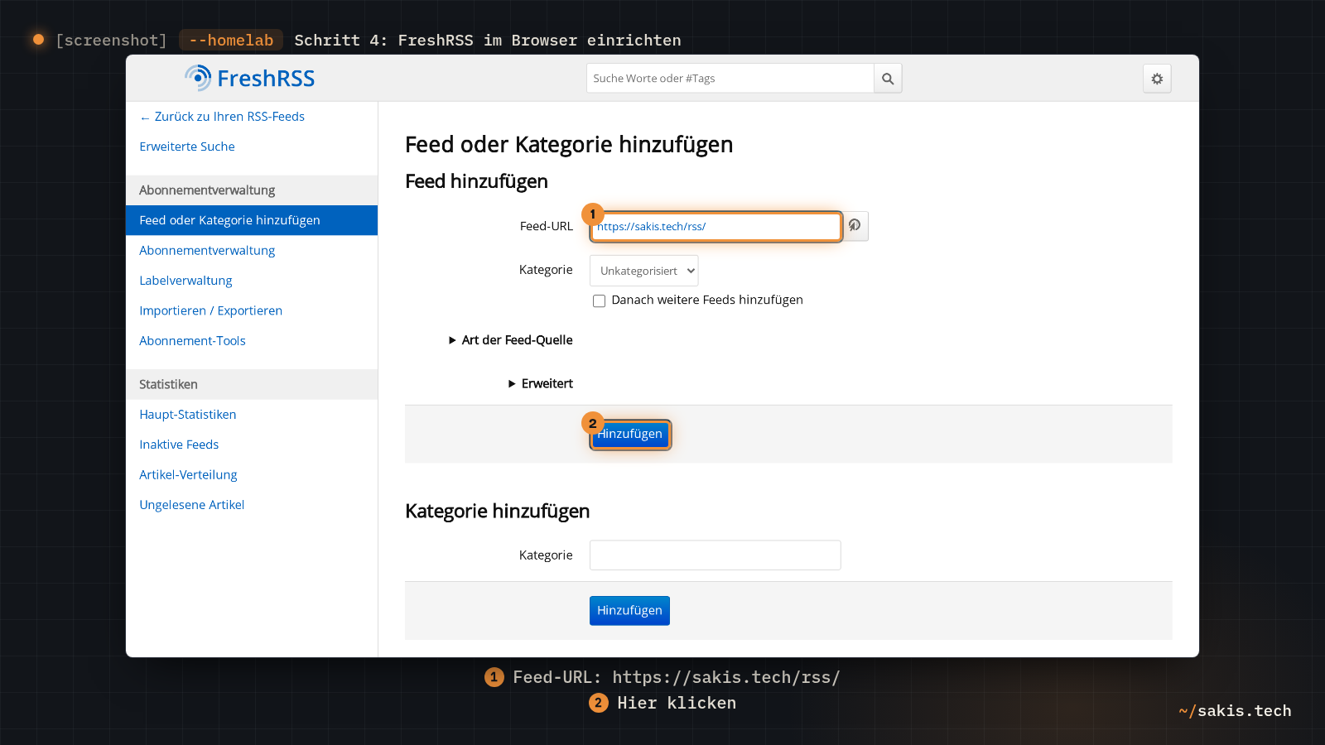Click Hinzufügen button under Kategorie hinzufügen
1325x745 pixels.
629,611
